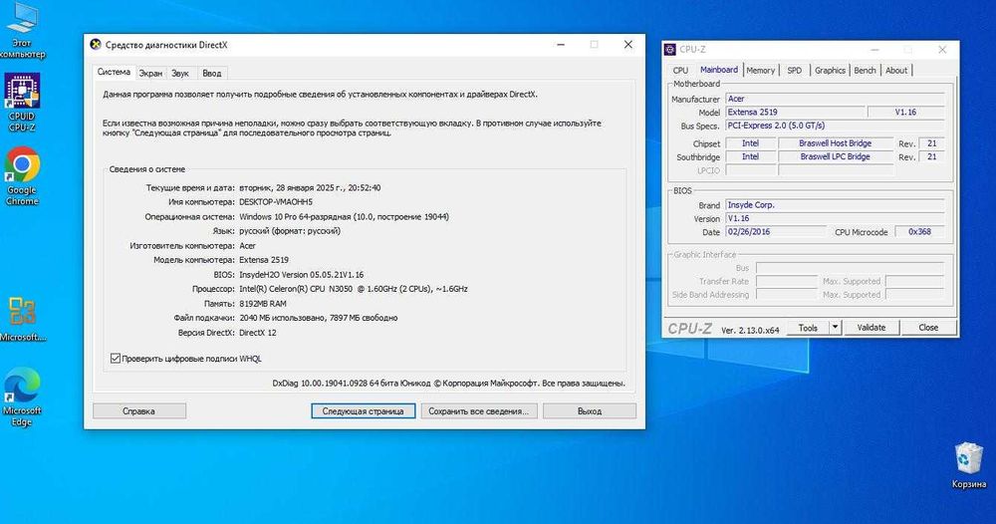The image size is (996, 524).
Task: Click the DirectX 12 version value
Action: click(257, 332)
